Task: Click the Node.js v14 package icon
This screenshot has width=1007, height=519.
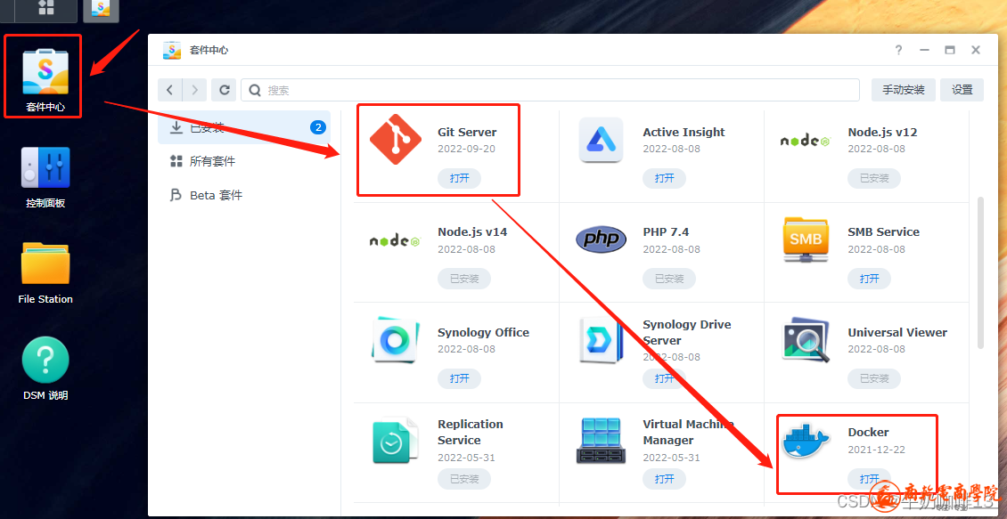Action: pyautogui.click(x=395, y=241)
